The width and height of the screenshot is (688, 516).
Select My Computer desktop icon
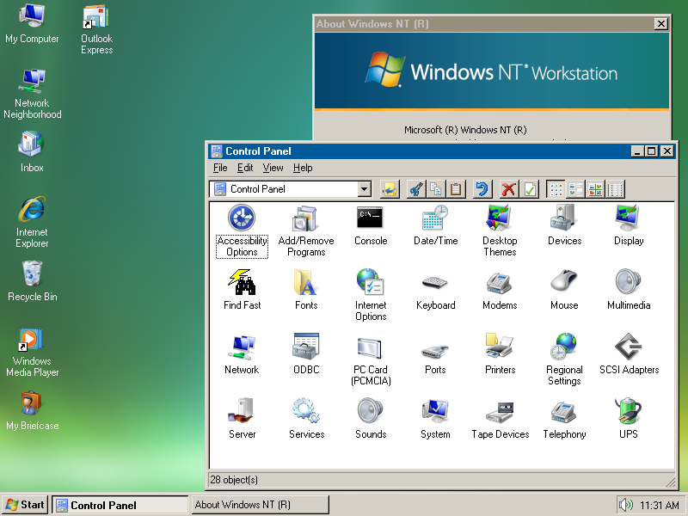tap(32, 23)
